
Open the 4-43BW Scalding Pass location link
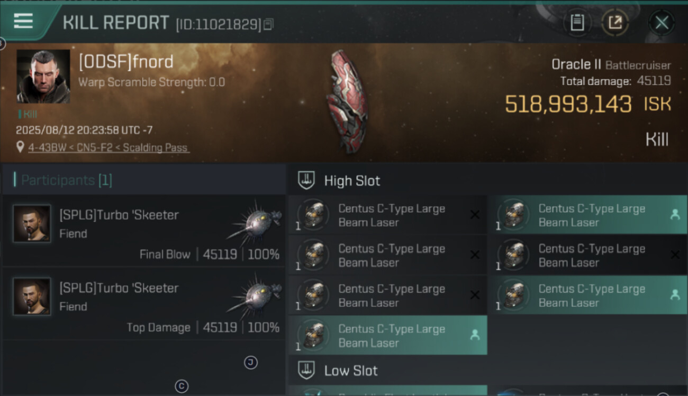click(x=108, y=148)
